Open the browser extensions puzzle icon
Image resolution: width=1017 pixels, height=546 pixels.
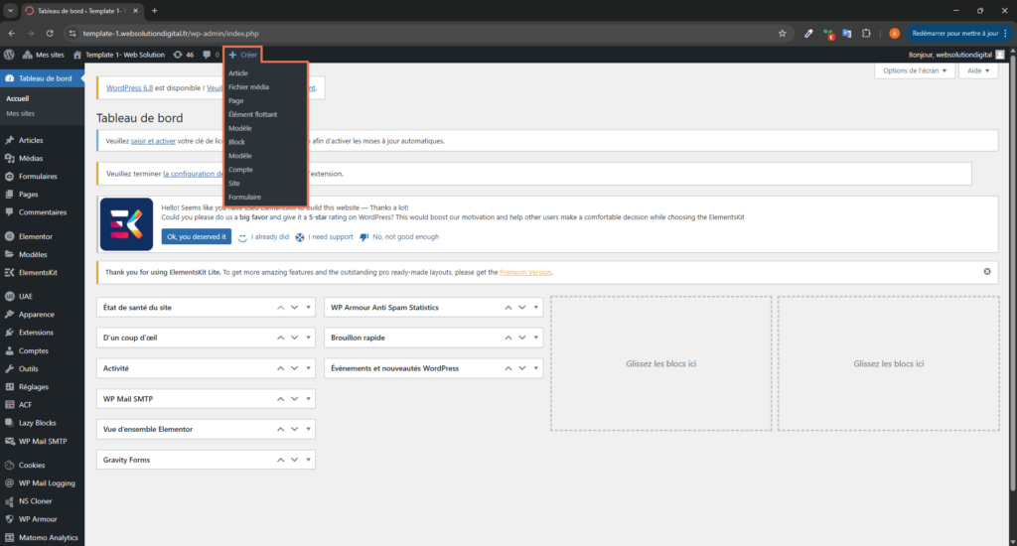866,33
